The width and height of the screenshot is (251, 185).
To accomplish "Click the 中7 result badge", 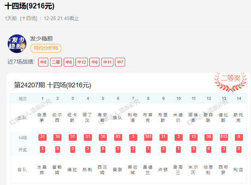I will point(120,62).
